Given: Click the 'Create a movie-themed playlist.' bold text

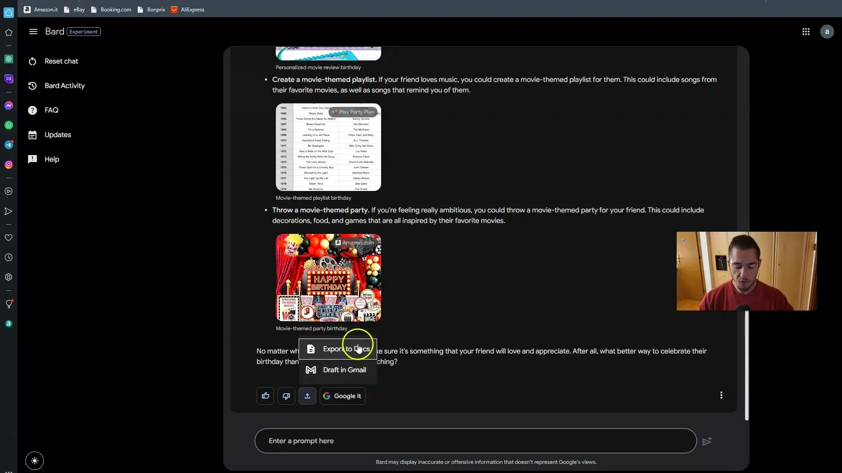Looking at the screenshot, I should 324,80.
